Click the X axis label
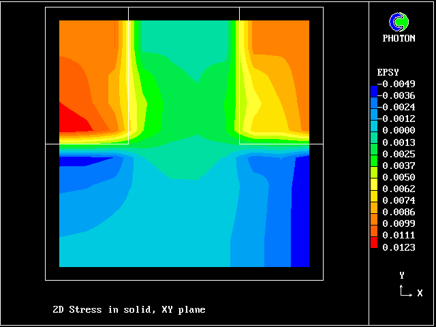Screen dimensions: 436x327 [420, 293]
